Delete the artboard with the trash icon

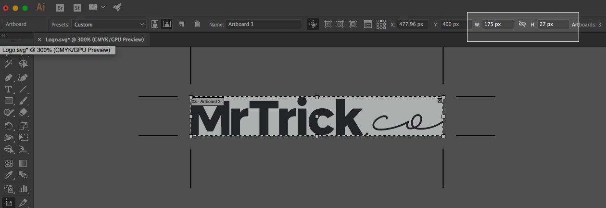pos(197,24)
